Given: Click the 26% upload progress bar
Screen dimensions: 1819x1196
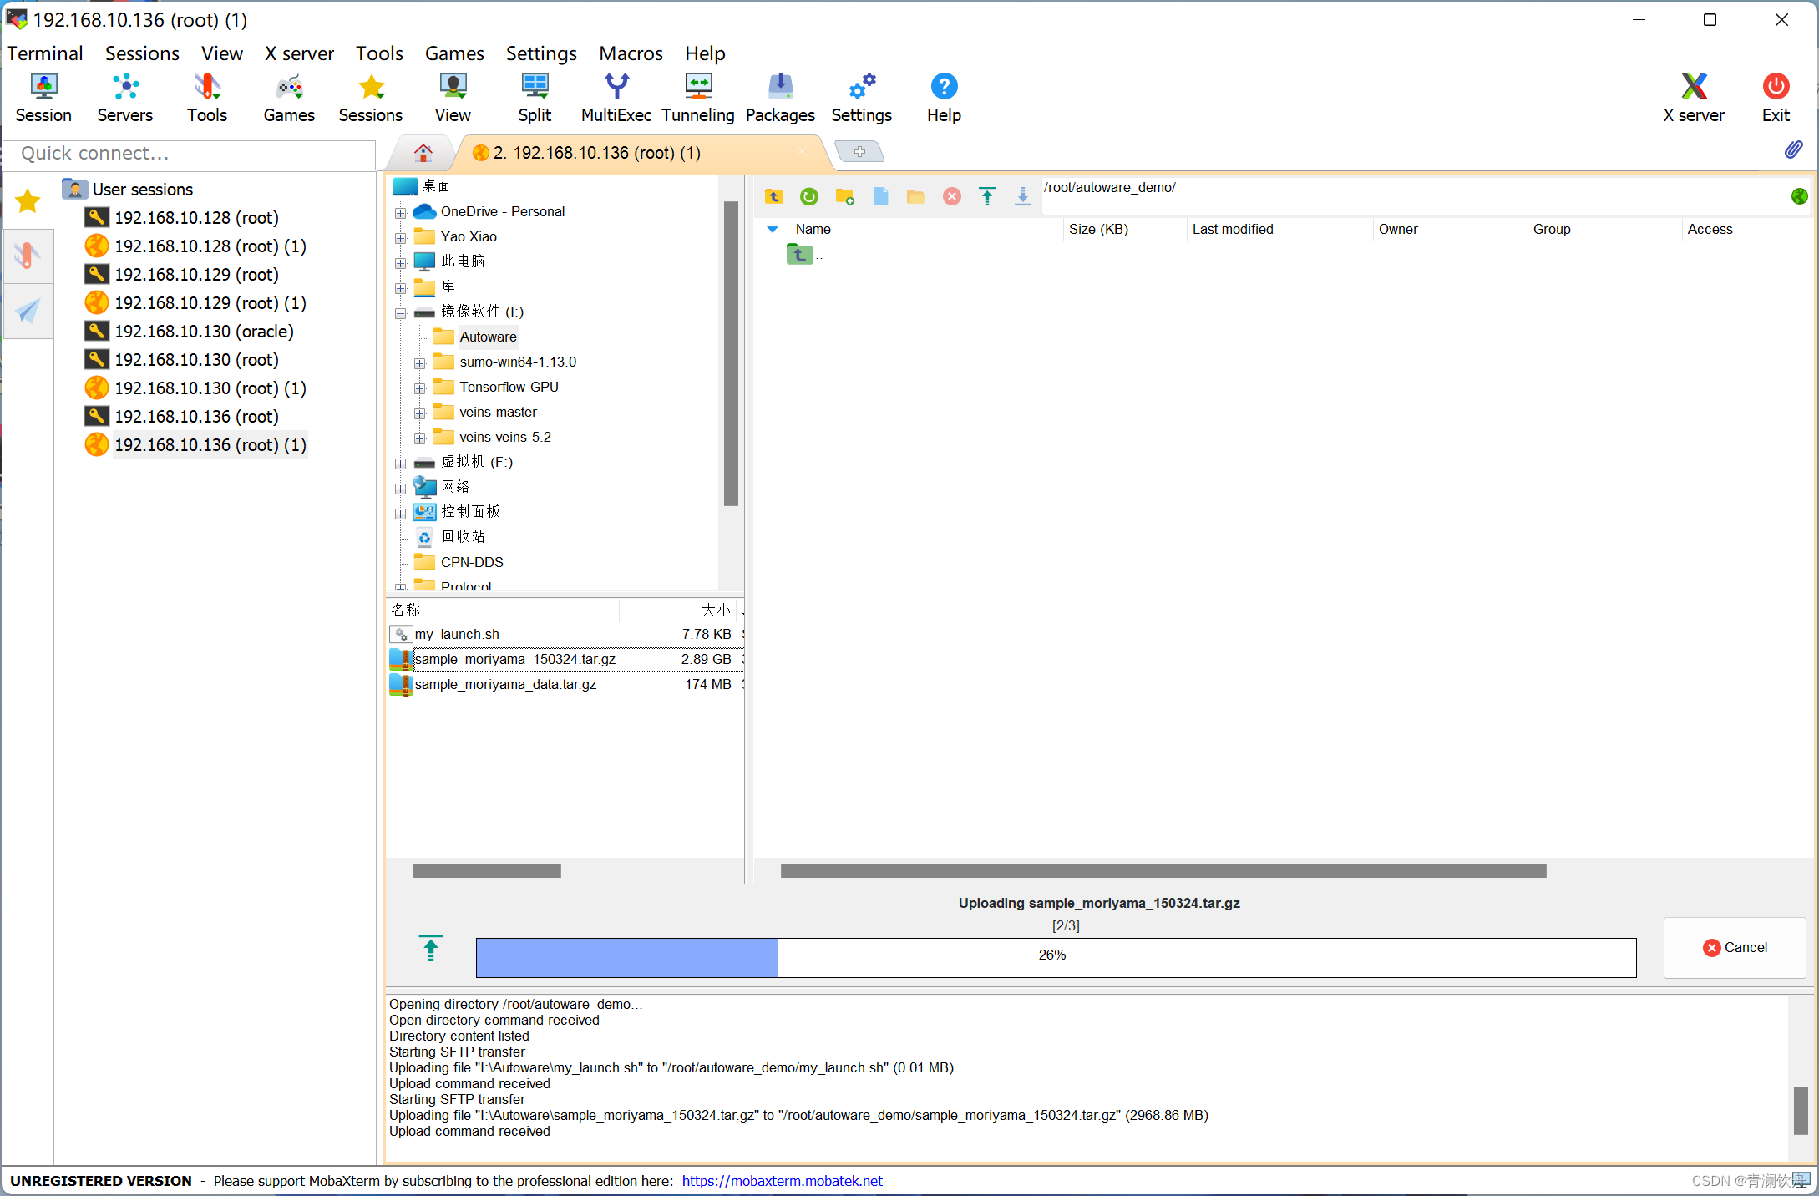Looking at the screenshot, I should 1056,957.
